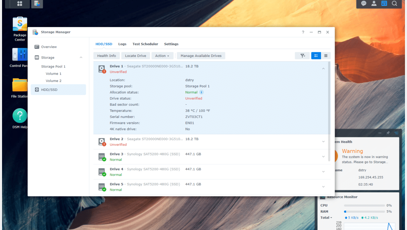Click Allocation status info icon
Viewport: 407px width, 230px height.
click(x=201, y=92)
